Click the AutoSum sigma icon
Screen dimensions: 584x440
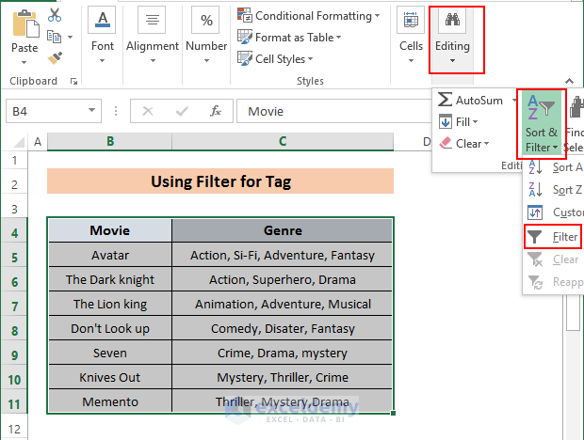point(446,100)
